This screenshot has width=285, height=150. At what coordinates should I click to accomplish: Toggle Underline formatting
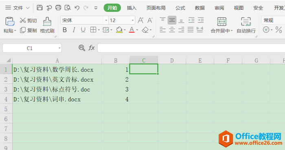point(83,30)
